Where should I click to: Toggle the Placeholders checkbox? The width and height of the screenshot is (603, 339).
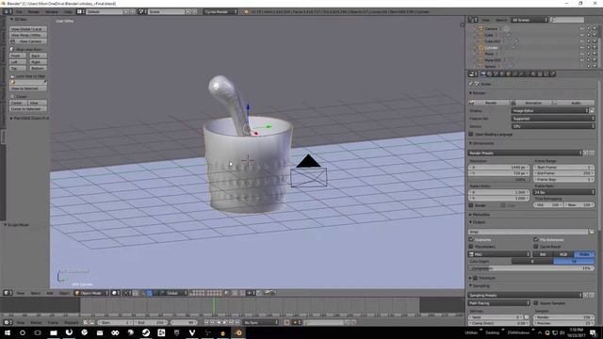471,247
